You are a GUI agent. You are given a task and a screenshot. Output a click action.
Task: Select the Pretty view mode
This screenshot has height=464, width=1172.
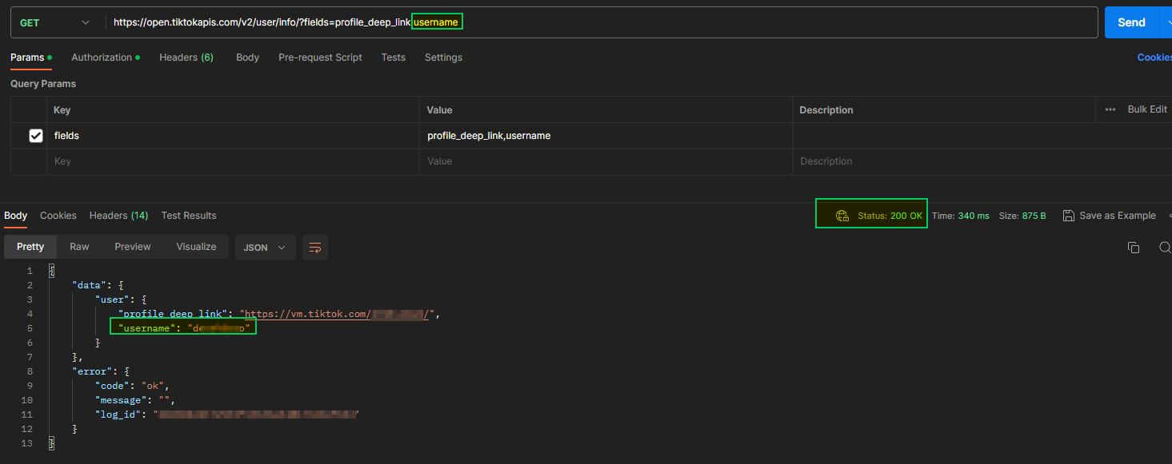click(x=30, y=247)
